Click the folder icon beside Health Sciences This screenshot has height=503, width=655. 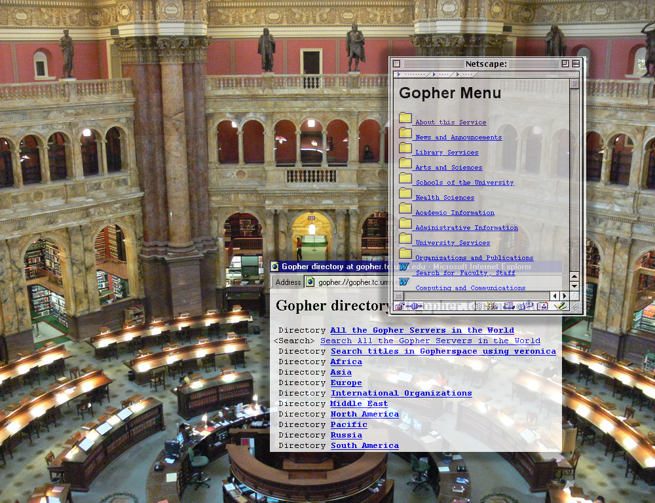coord(405,193)
